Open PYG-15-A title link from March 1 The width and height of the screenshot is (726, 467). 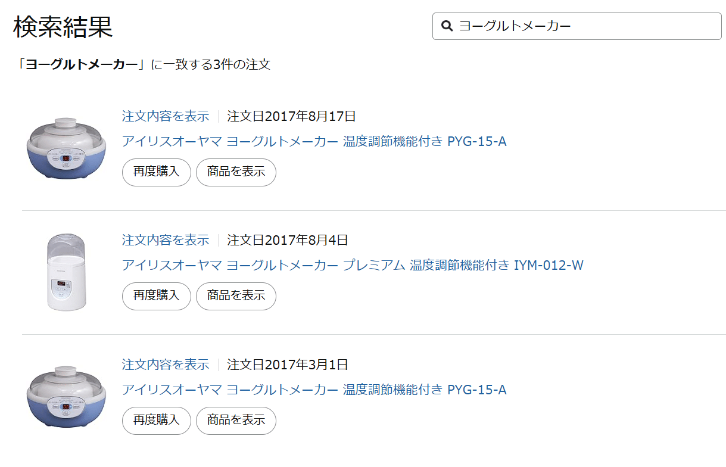314,390
